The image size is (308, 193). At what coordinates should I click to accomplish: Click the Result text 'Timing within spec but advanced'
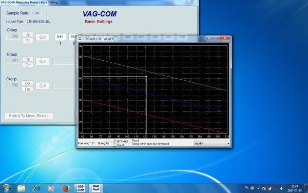150,144
